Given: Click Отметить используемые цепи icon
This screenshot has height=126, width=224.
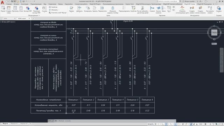Looking at the screenshot, I should (182, 9).
